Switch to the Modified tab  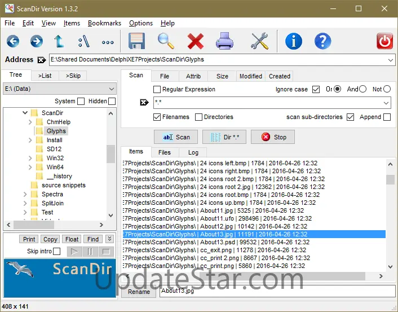251,76
